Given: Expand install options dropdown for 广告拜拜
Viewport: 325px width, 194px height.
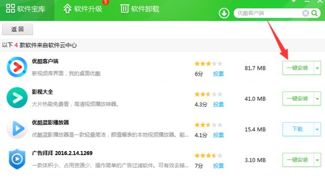Looking at the screenshot, I should [x=317, y=160].
